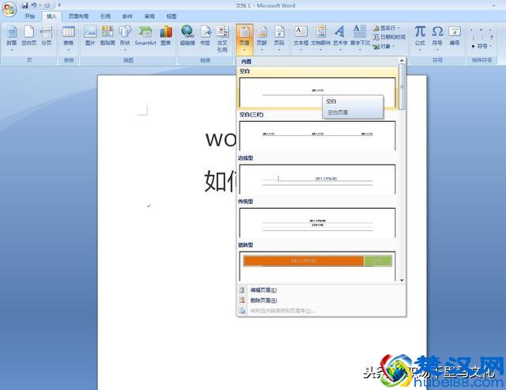506x390 pixels.
Task: Select the orange 瓷砖型 header style
Action: (x=317, y=261)
